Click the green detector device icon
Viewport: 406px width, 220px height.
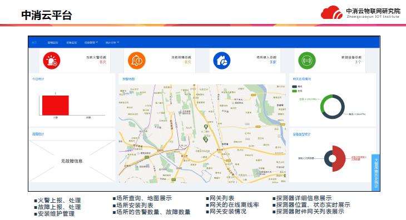pos(307,61)
